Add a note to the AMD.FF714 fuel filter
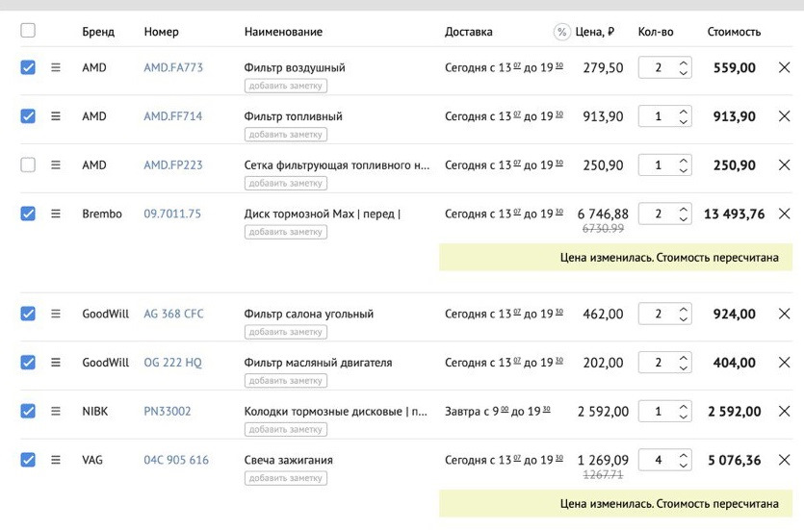The image size is (804, 530). pos(285,135)
